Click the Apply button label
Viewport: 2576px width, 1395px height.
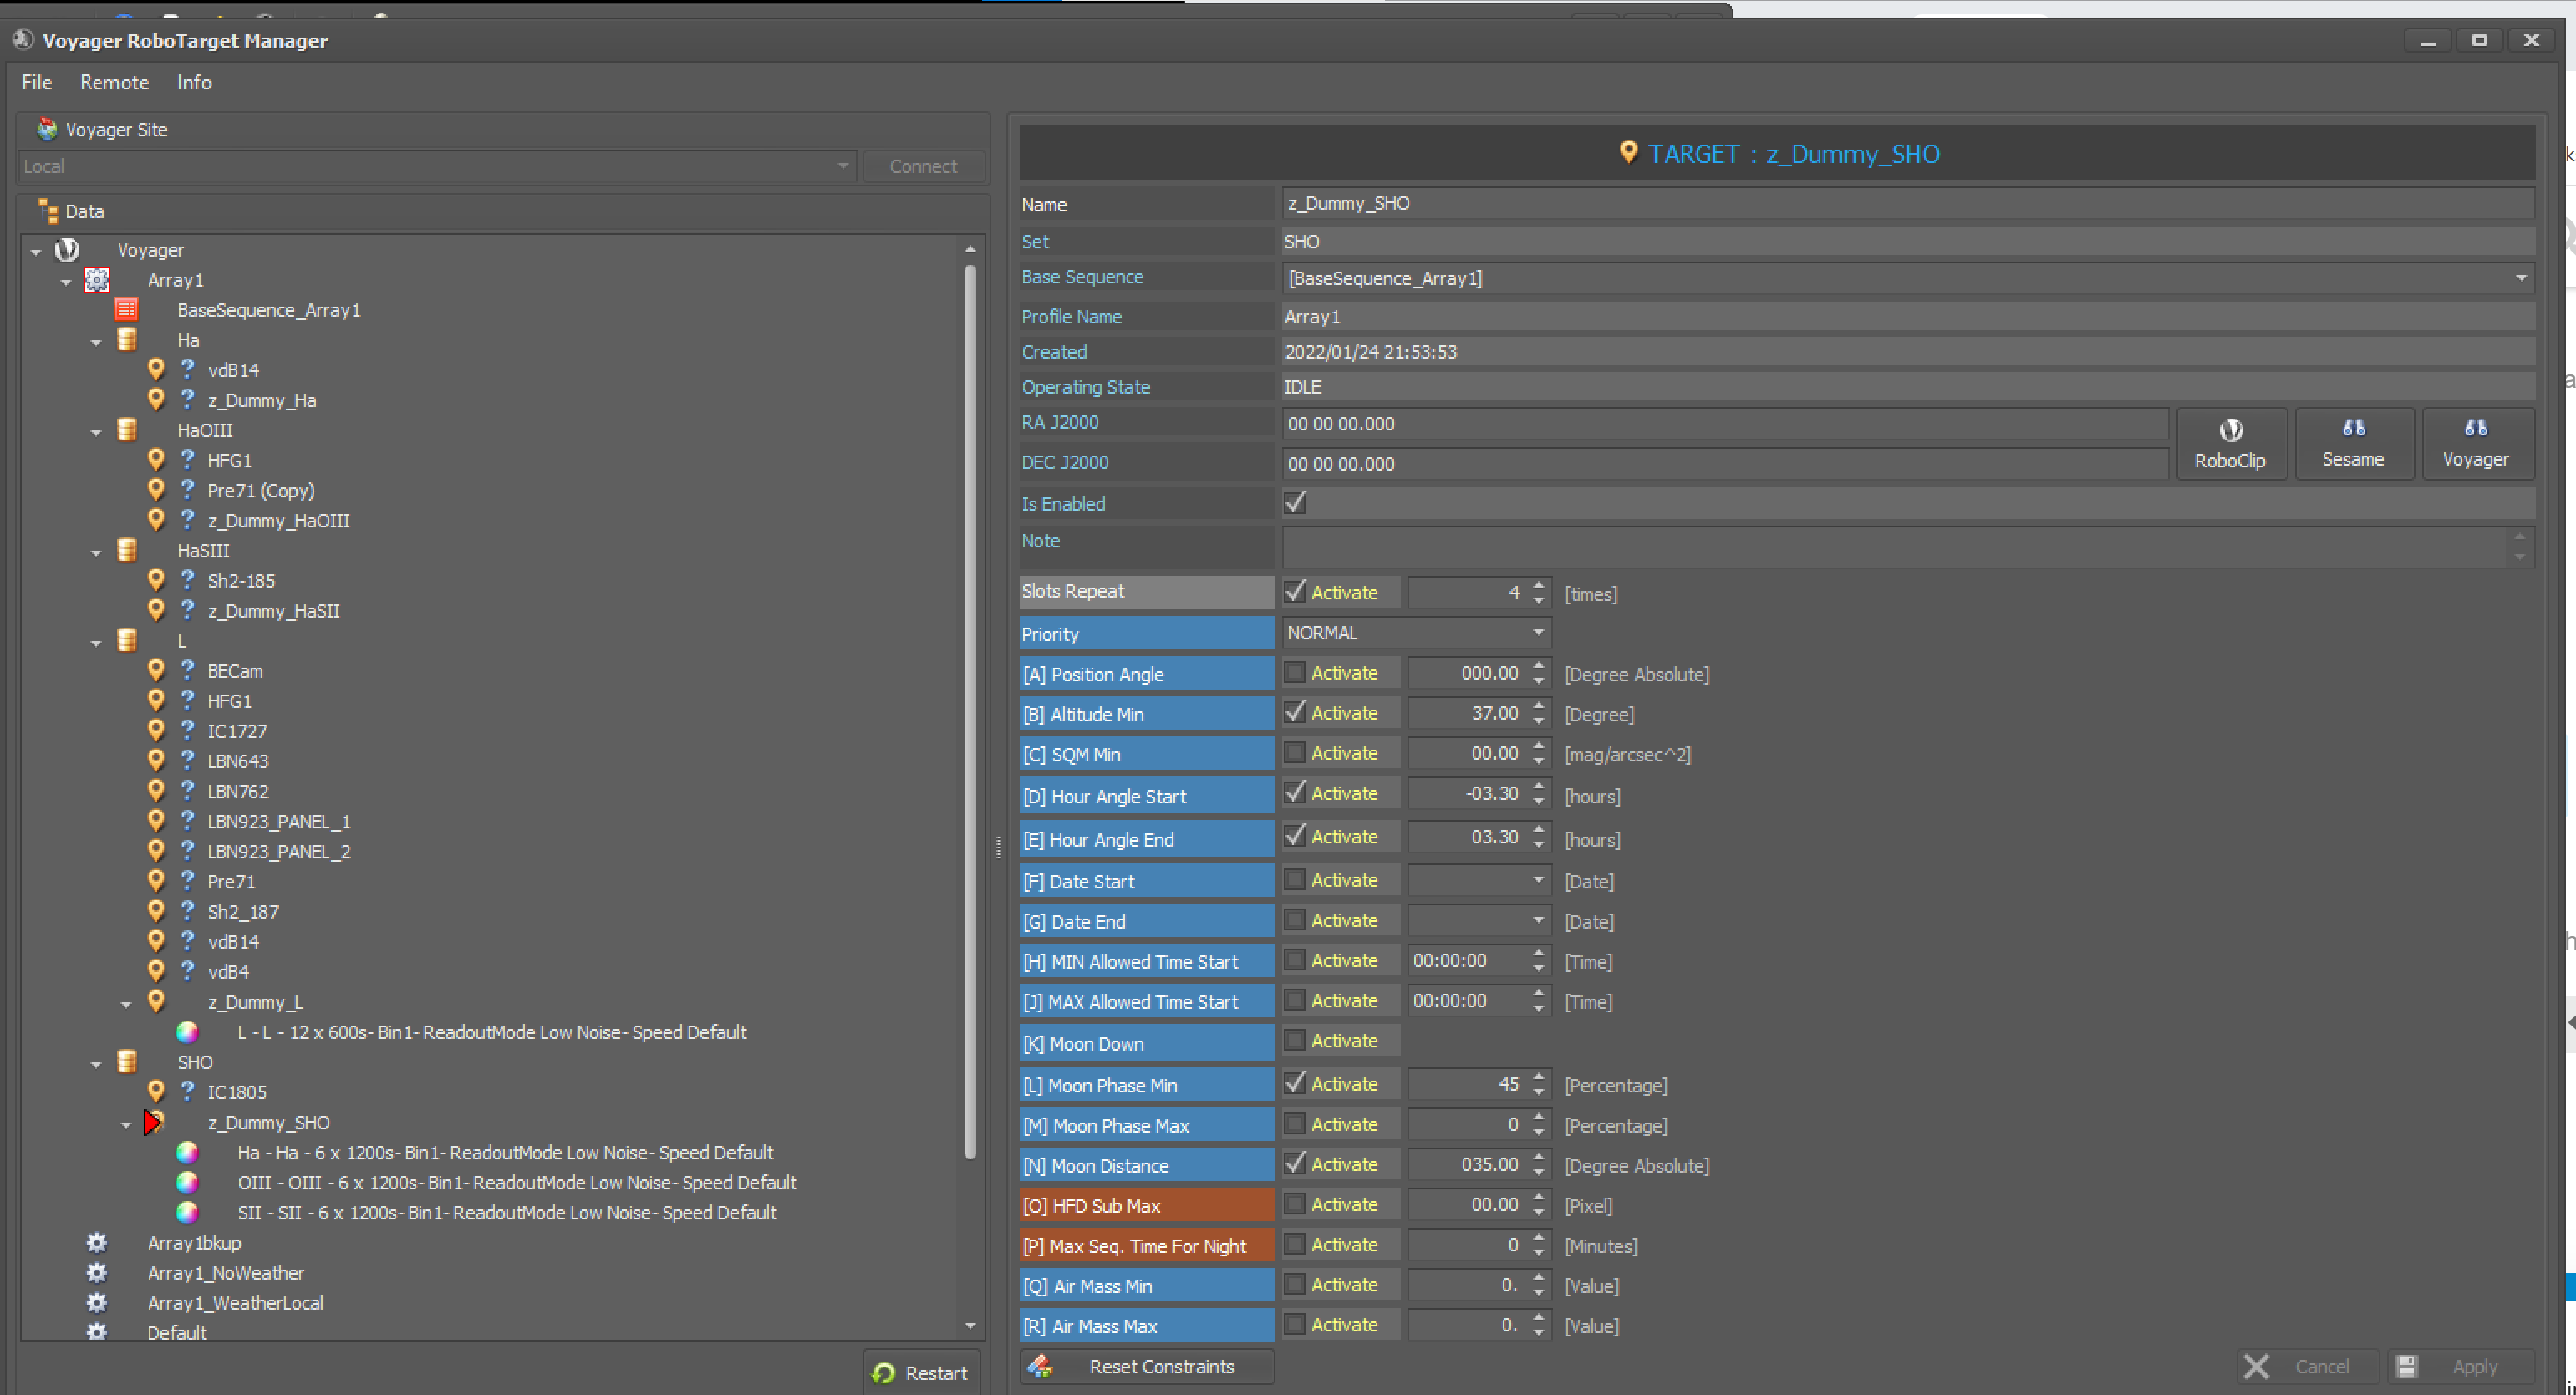click(x=2475, y=1366)
